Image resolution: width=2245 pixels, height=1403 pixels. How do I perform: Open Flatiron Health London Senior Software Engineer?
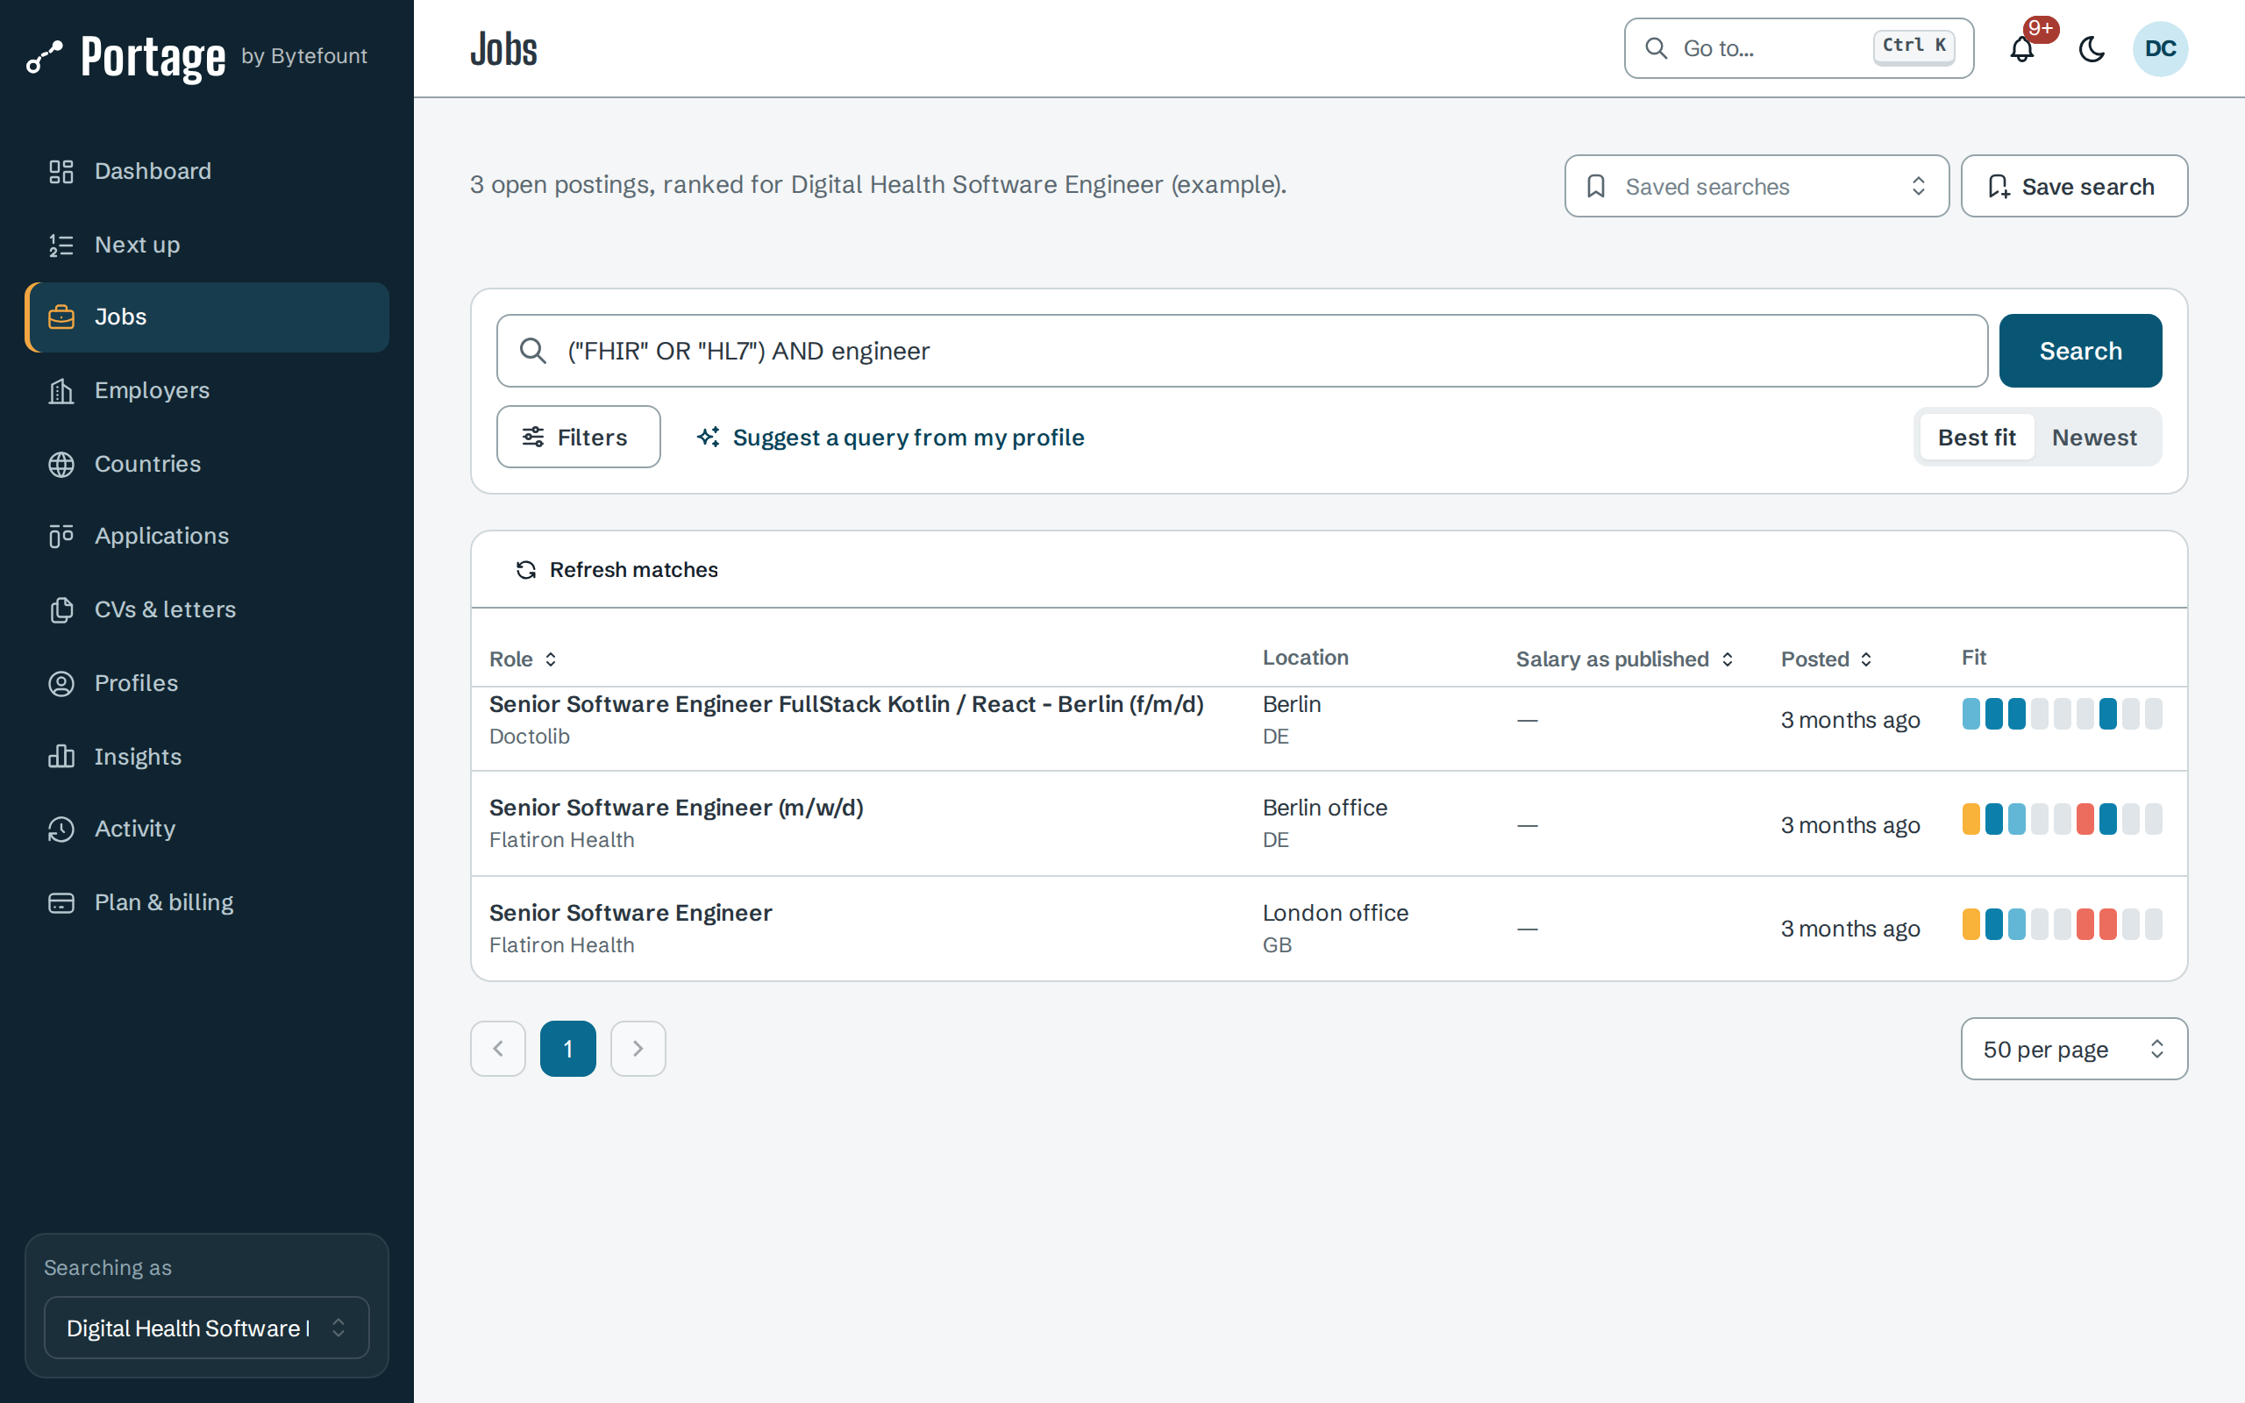pos(631,913)
